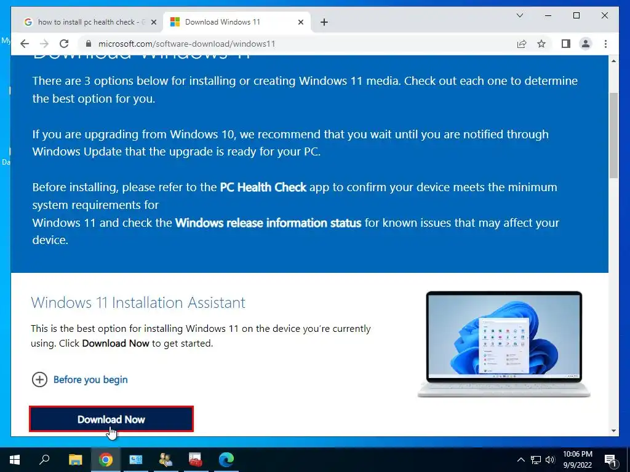Click the padlock site info icon
This screenshot has width=630, height=472.
89,44
